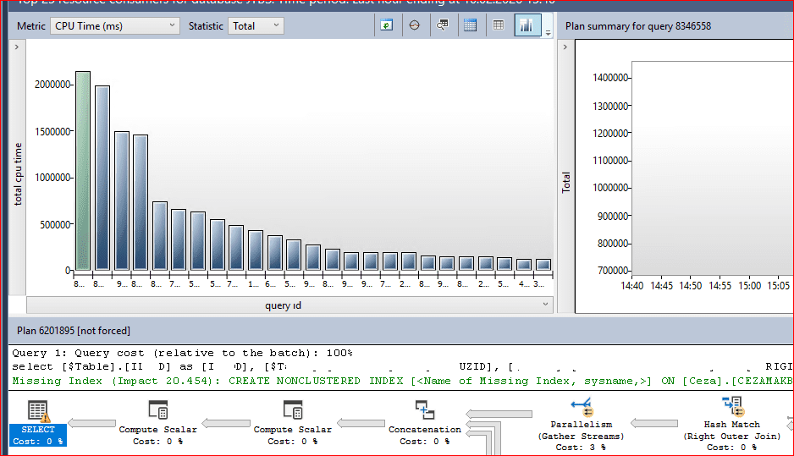Expand the left chart pane chevron

pyautogui.click(x=18, y=47)
